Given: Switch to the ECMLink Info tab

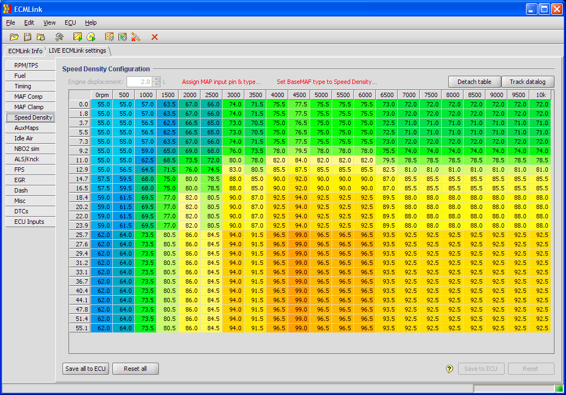Looking at the screenshot, I should coord(25,51).
